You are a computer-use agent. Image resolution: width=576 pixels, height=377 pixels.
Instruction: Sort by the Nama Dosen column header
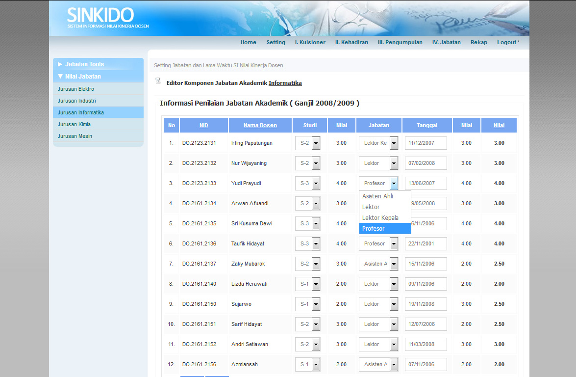point(260,125)
